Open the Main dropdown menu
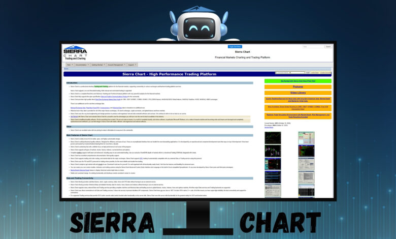 [x=70, y=65]
